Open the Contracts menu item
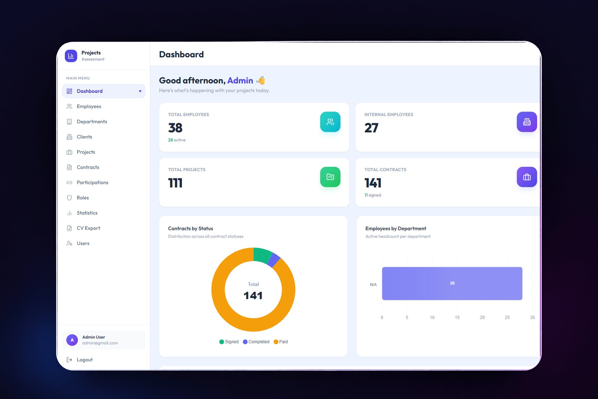 [104, 167]
